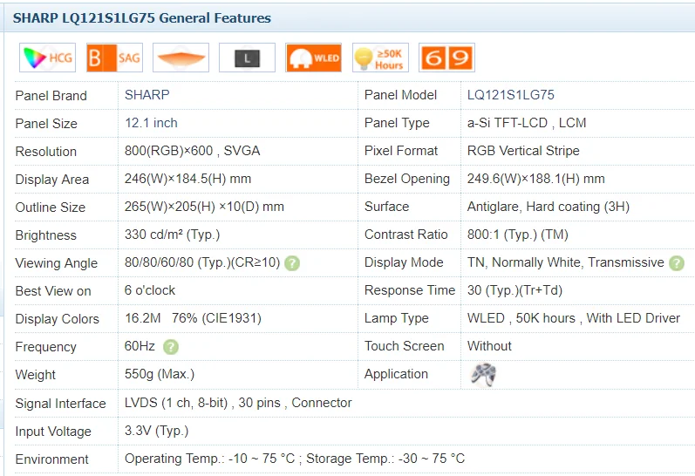Viewport: 695px width, 476px height.
Task: Select the Touch Screen label
Action: click(404, 346)
